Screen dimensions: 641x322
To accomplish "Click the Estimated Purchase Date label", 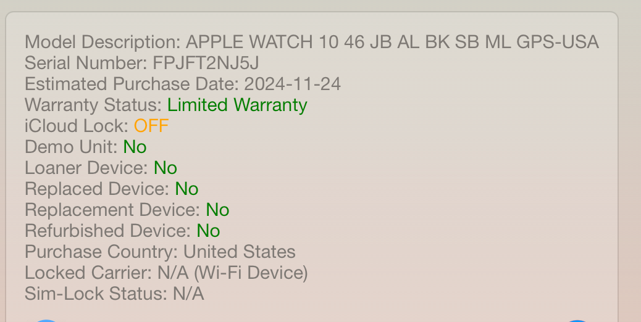I will 132,84.
